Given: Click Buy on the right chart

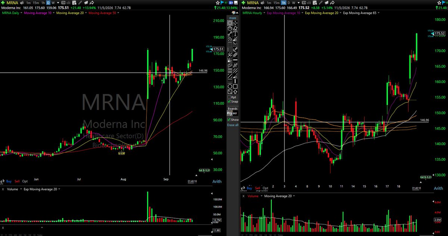Looking at the screenshot, I should [249, 188].
